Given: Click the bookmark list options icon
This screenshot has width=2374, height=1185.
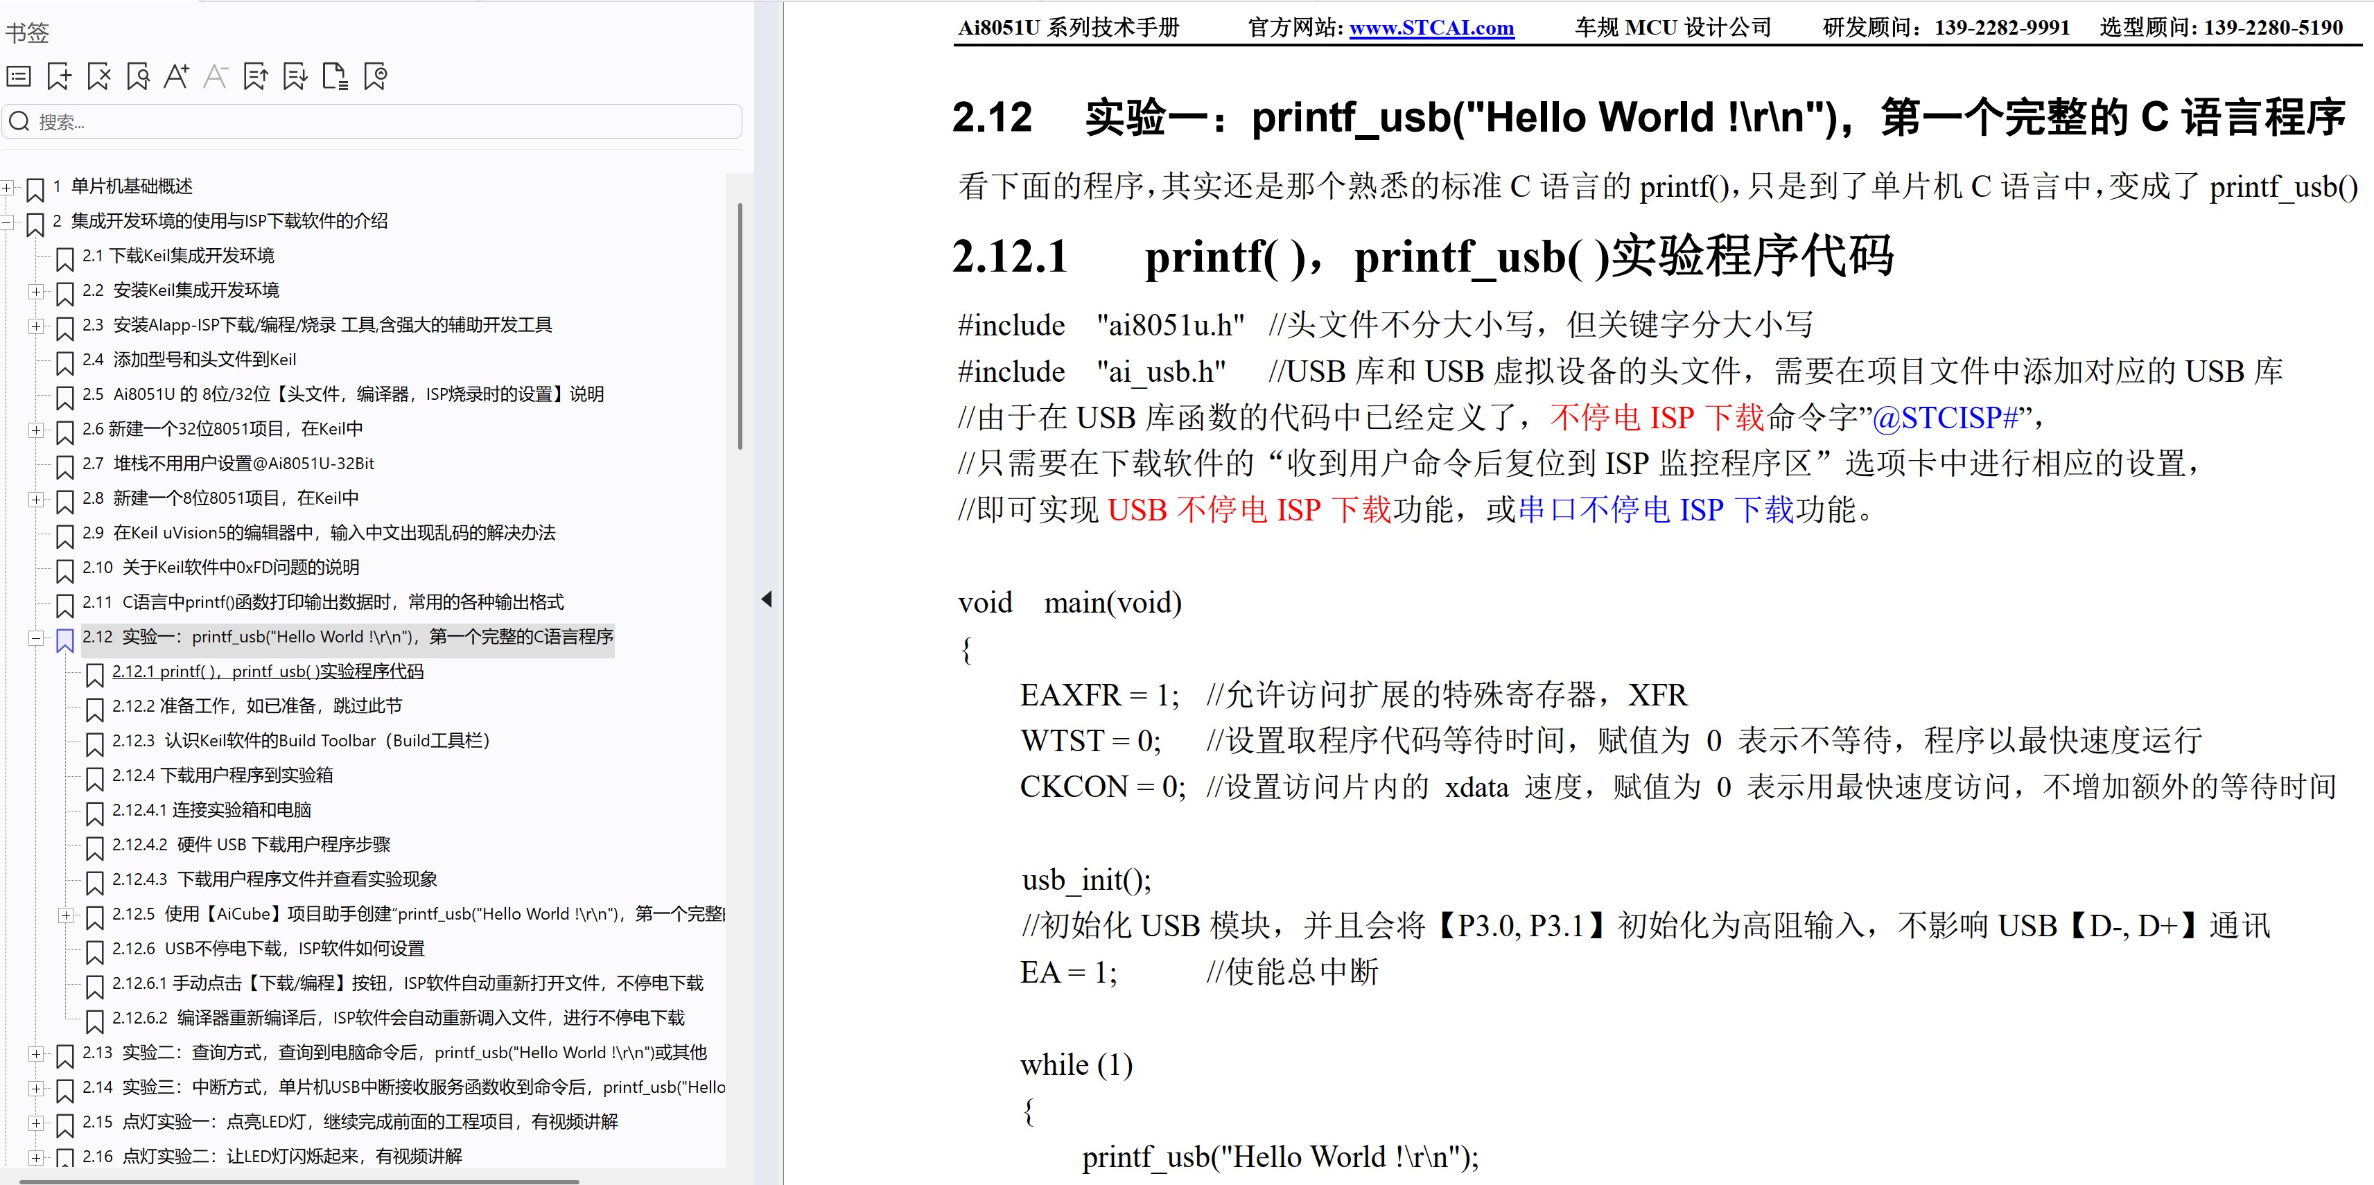Looking at the screenshot, I should coord(19,76).
